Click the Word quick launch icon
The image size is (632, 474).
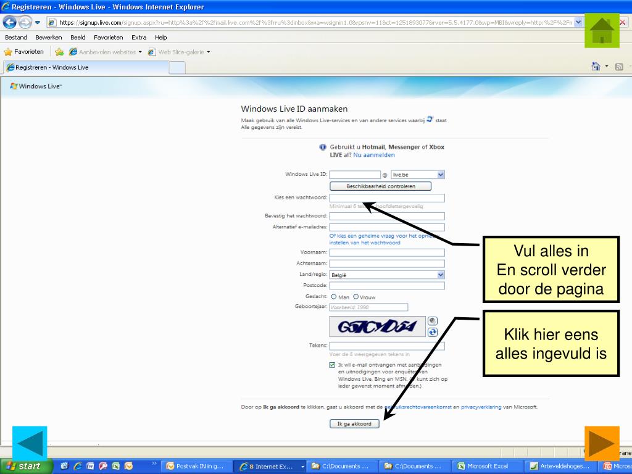(x=90, y=467)
